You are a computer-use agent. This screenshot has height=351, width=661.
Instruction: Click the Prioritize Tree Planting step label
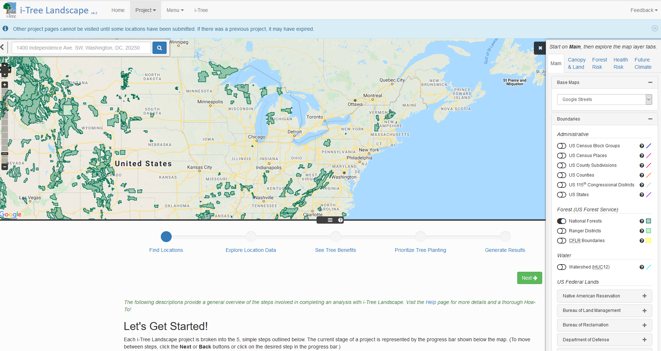click(421, 250)
